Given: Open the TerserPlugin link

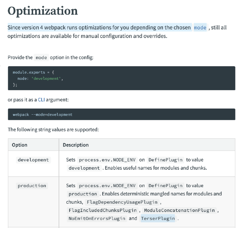Looking at the screenshot, I should pyautogui.click(x=158, y=218).
